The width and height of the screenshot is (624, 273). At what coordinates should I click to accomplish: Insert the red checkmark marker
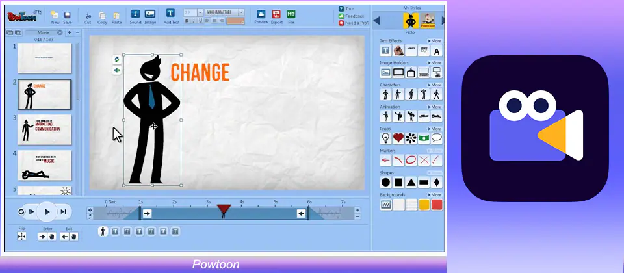coord(437,161)
